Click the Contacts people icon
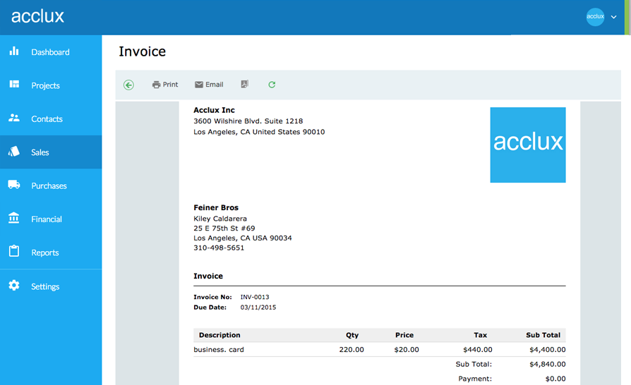This screenshot has width=631, height=385. coord(14,118)
